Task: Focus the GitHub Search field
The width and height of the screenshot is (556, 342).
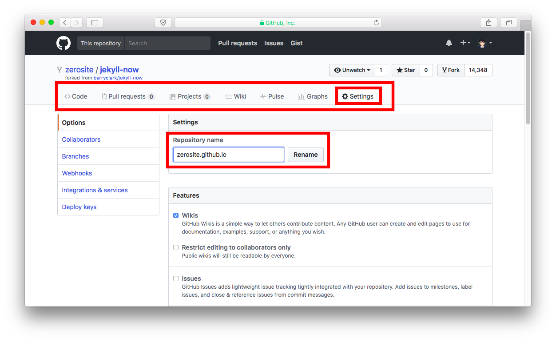Action: click(167, 43)
